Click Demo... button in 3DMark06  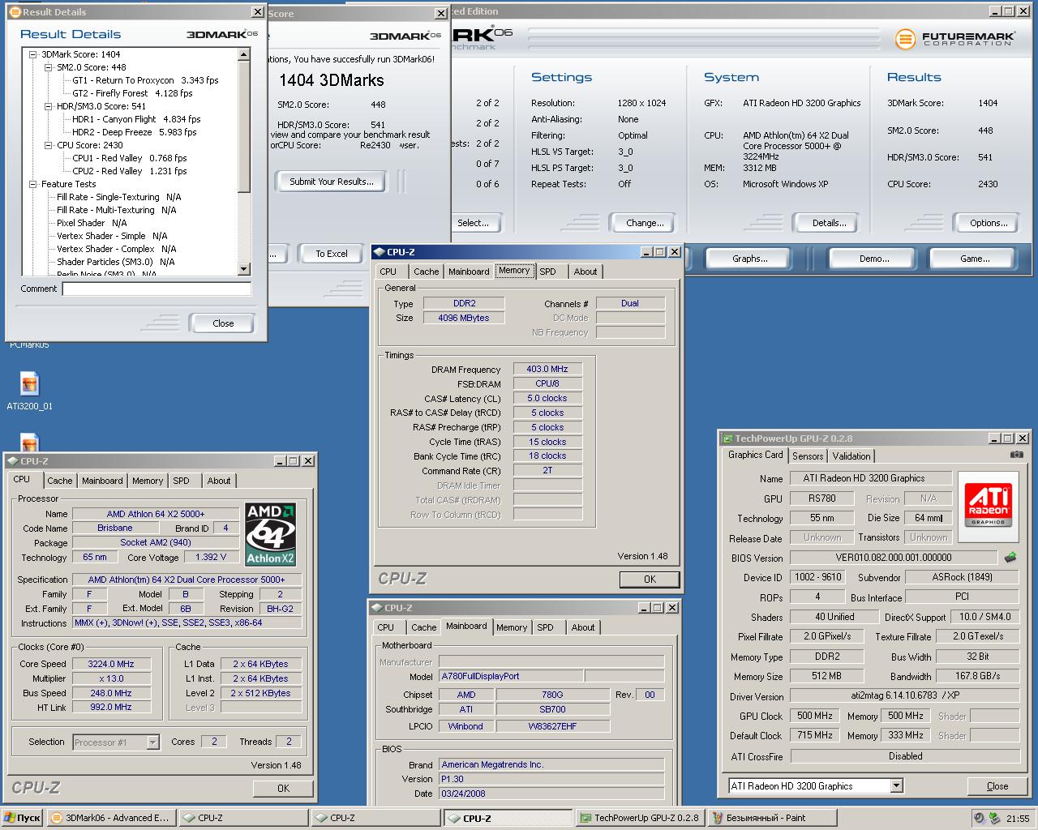874,259
